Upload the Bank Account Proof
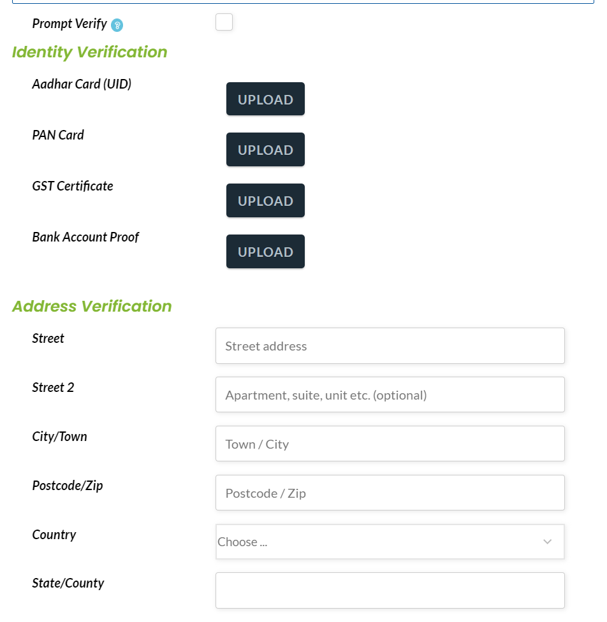607x622 pixels. (x=265, y=252)
